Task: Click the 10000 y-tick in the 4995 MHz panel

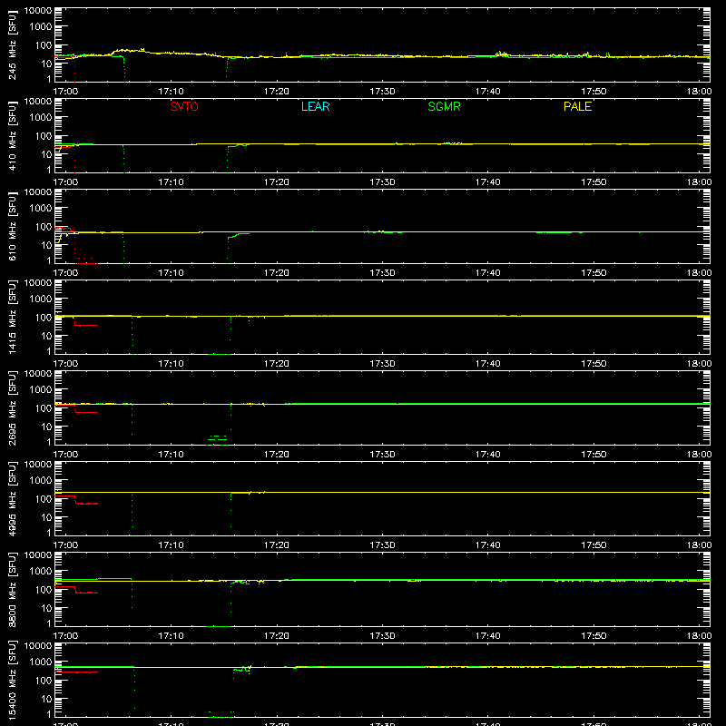Action: coord(38,465)
